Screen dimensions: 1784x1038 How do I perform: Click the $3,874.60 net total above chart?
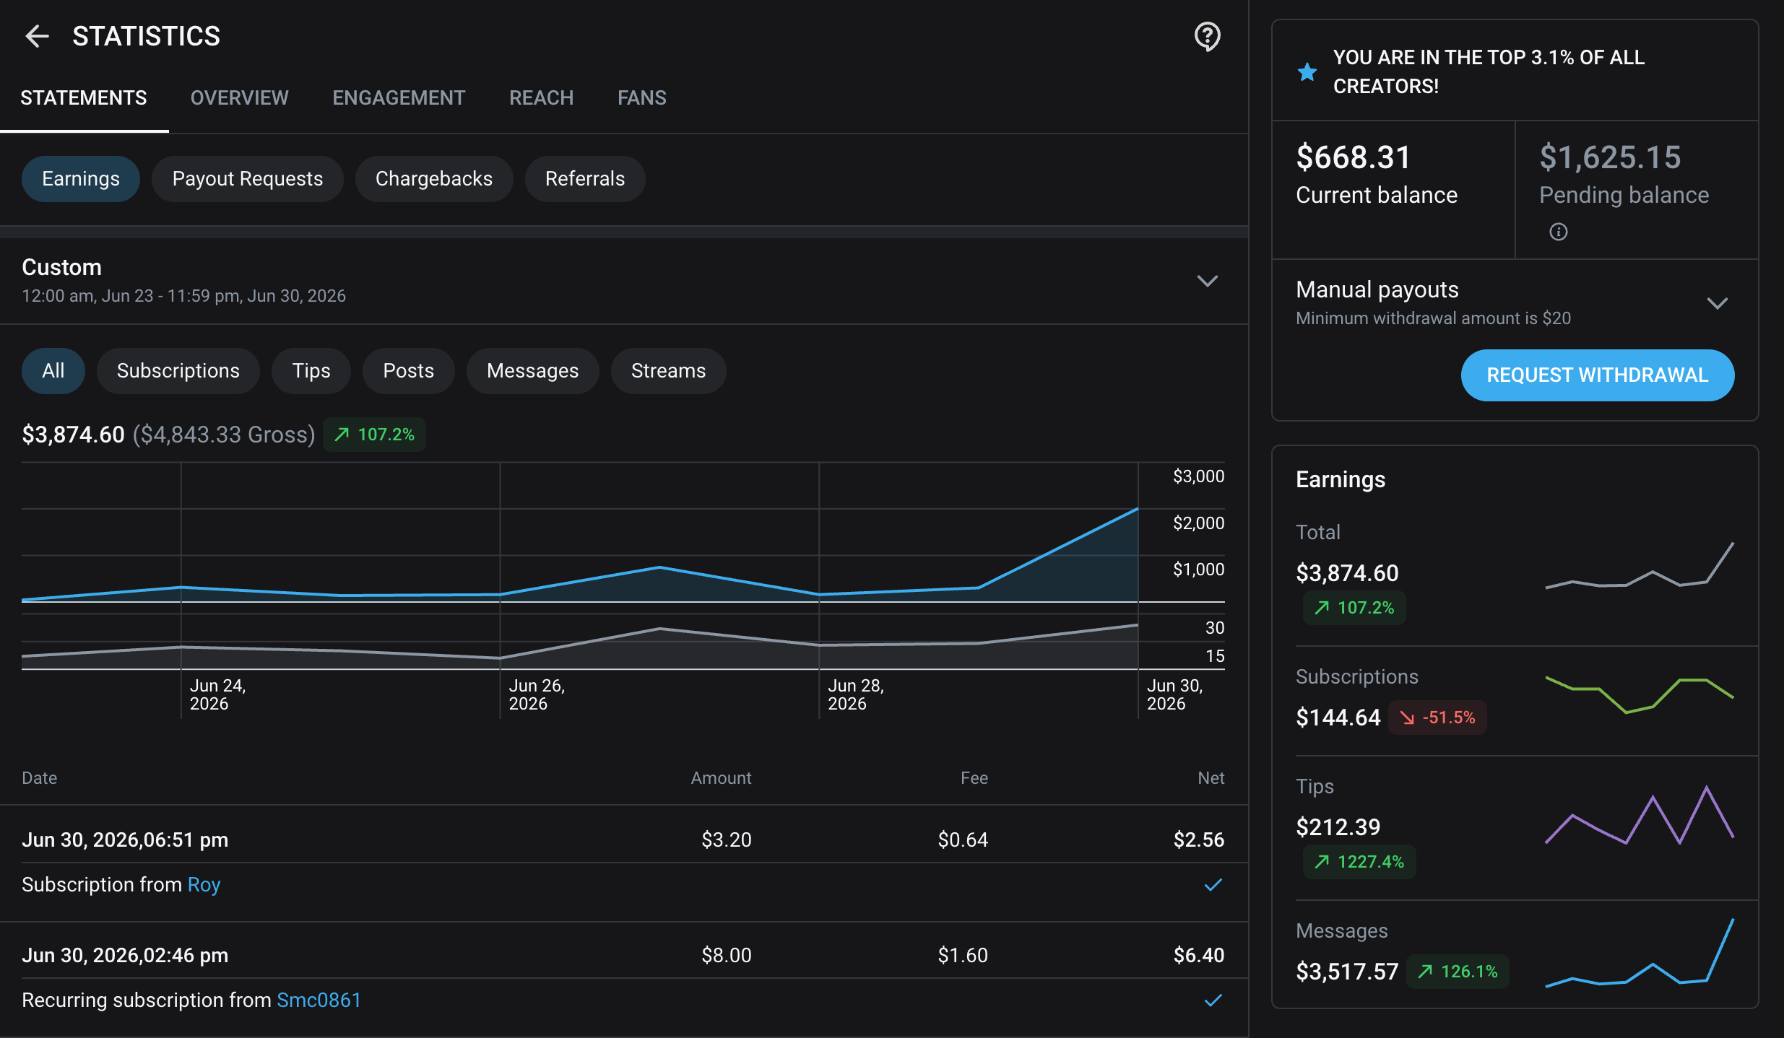pos(73,435)
